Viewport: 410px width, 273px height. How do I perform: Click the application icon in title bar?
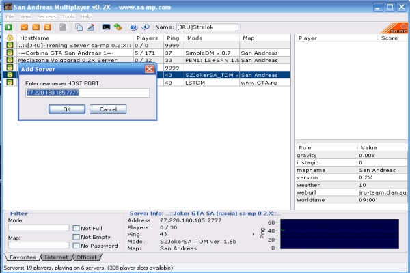(x=8, y=7)
